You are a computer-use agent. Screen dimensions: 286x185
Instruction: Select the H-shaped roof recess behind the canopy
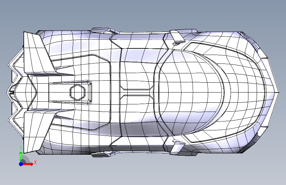click(x=137, y=92)
